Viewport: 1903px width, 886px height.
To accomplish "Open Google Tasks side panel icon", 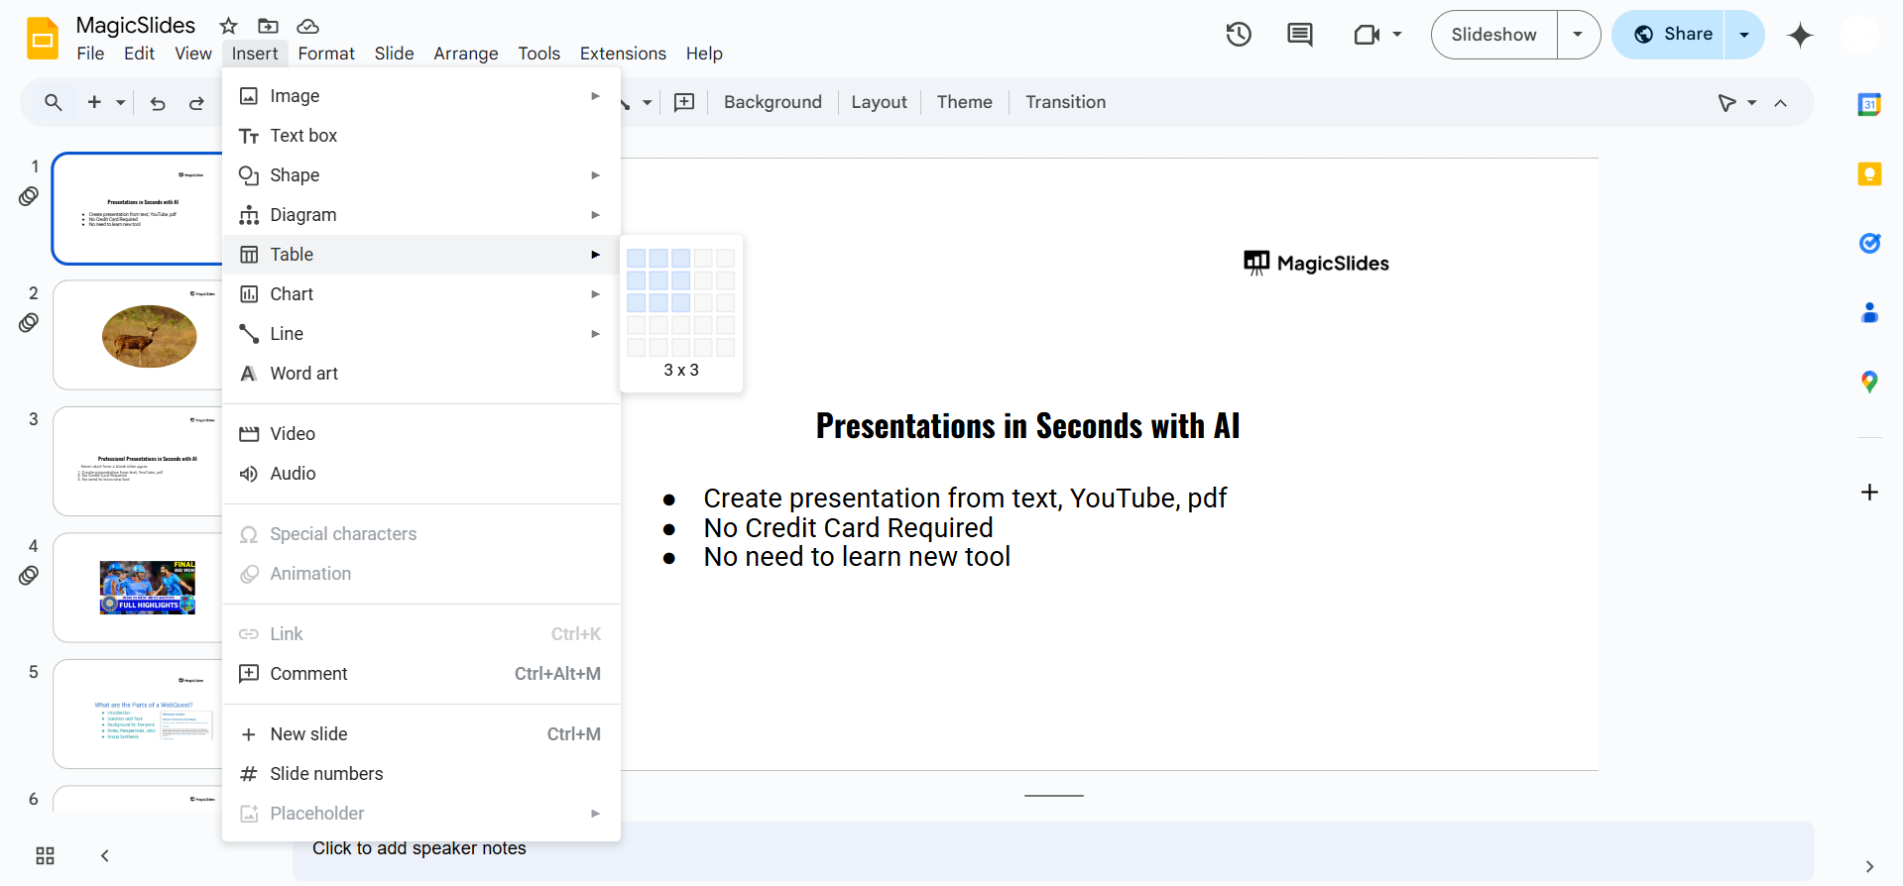I will tap(1869, 243).
